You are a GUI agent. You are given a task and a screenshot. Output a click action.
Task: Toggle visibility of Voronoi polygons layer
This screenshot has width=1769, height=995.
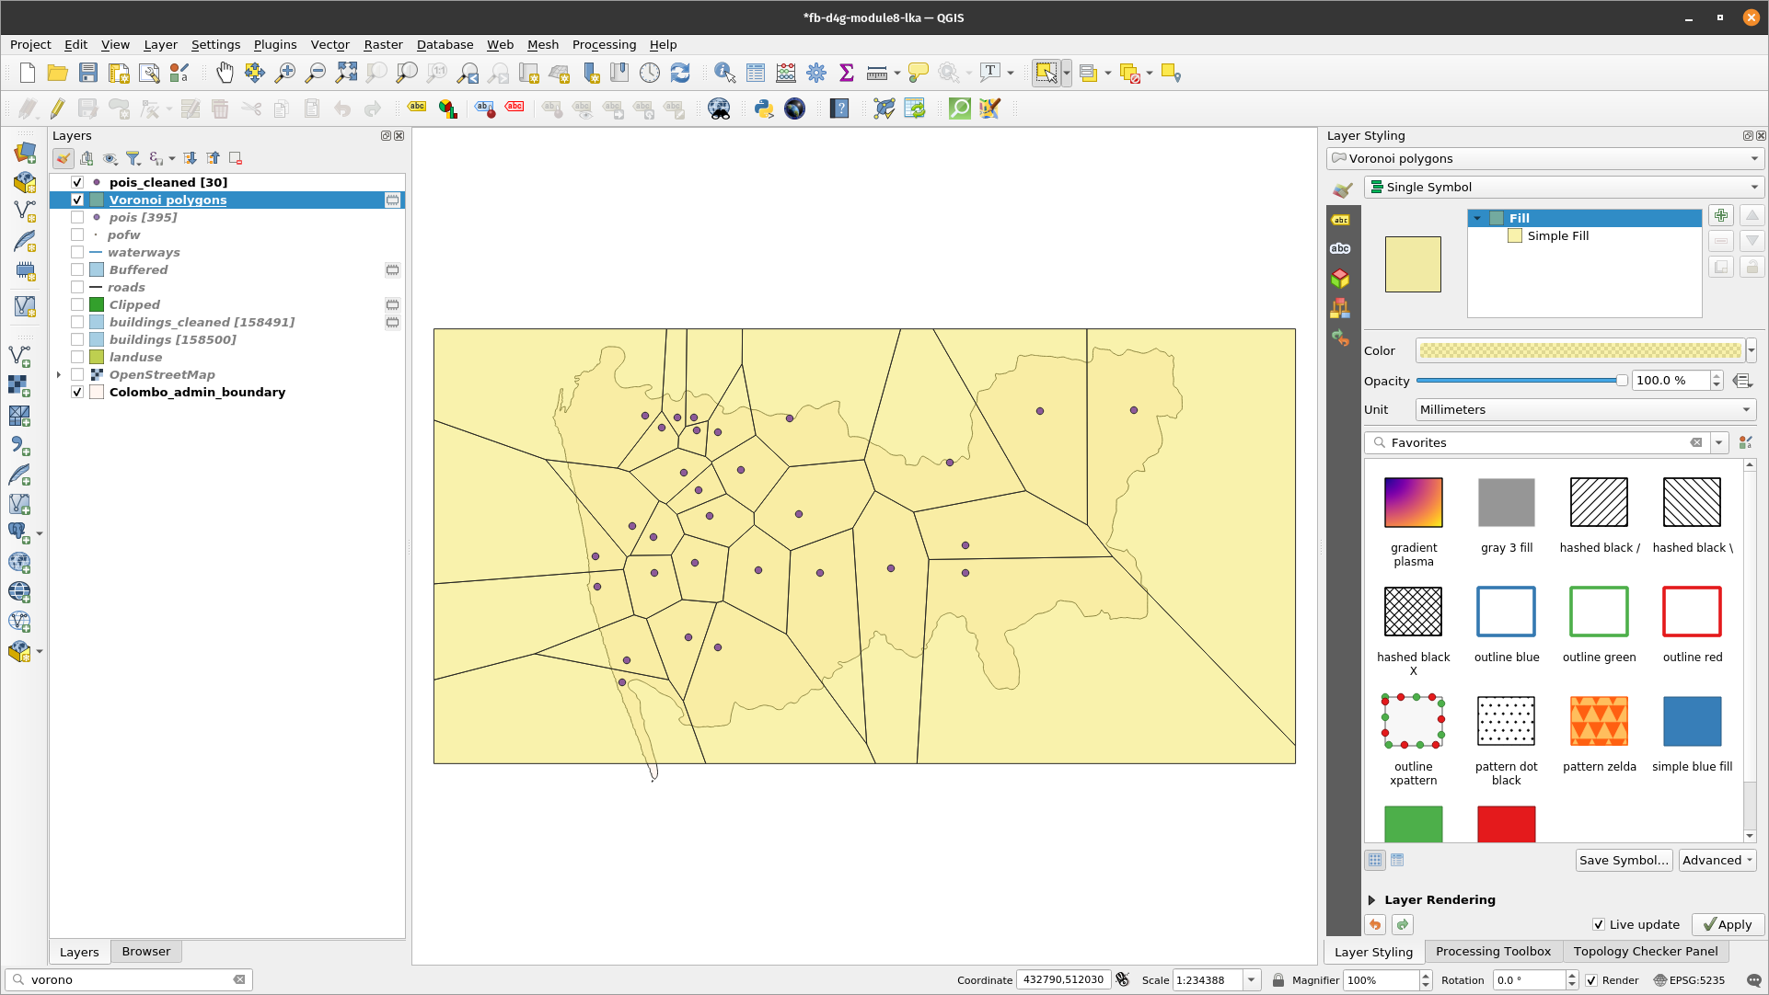(x=76, y=199)
